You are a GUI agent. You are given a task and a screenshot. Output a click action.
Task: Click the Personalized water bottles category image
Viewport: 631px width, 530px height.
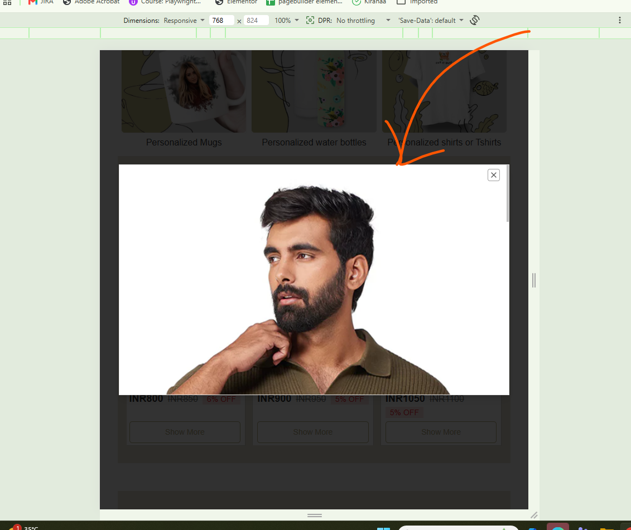coord(314,91)
